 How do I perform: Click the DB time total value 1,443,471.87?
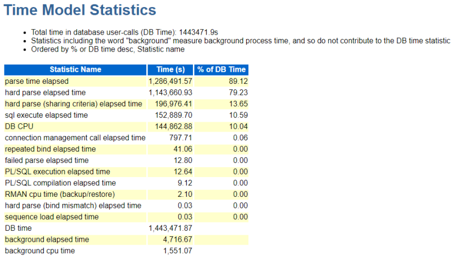click(x=170, y=228)
